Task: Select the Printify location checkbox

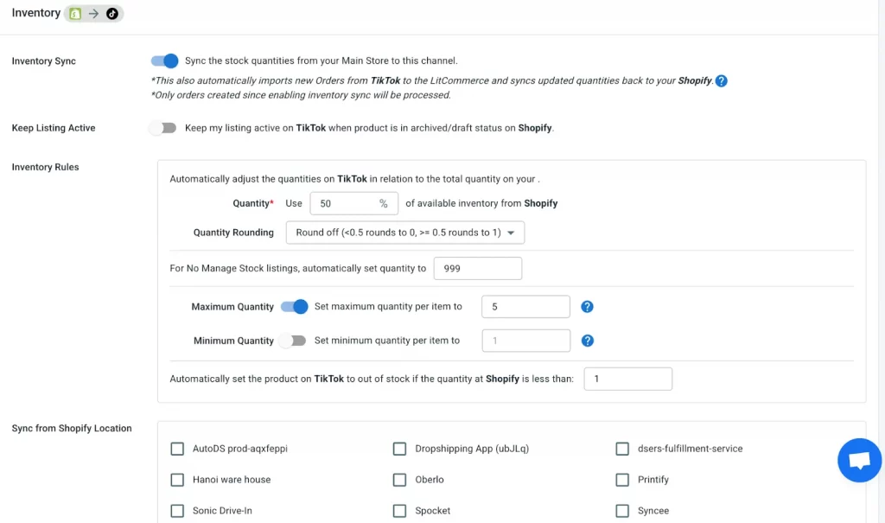Action: 622,480
